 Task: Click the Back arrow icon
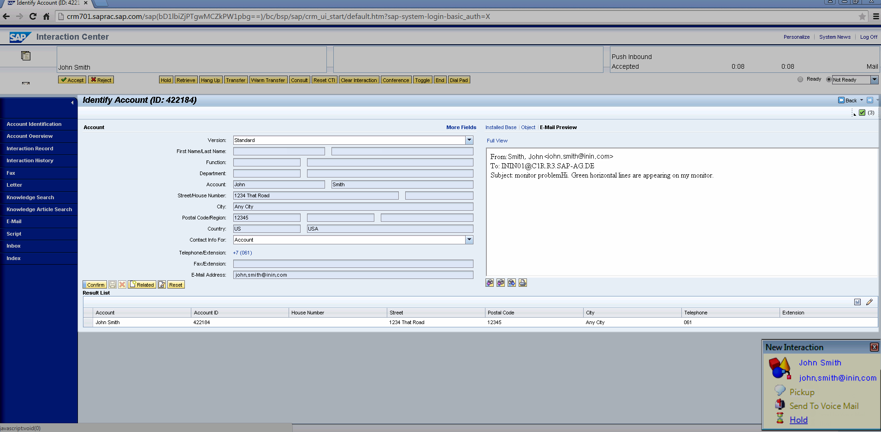pos(841,100)
